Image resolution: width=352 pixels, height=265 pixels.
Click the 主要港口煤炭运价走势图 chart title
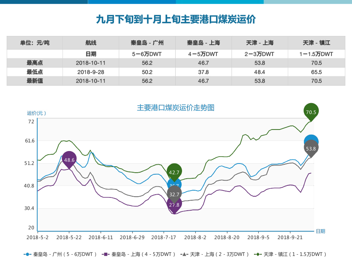coord(176,107)
